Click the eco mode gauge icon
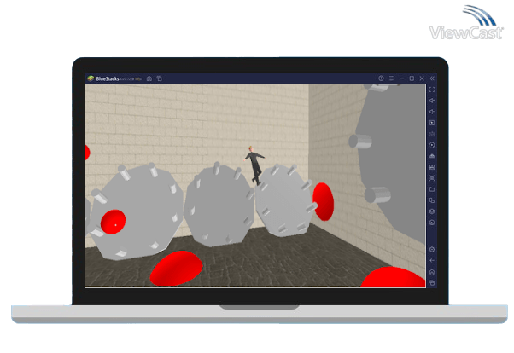 [x=432, y=223]
